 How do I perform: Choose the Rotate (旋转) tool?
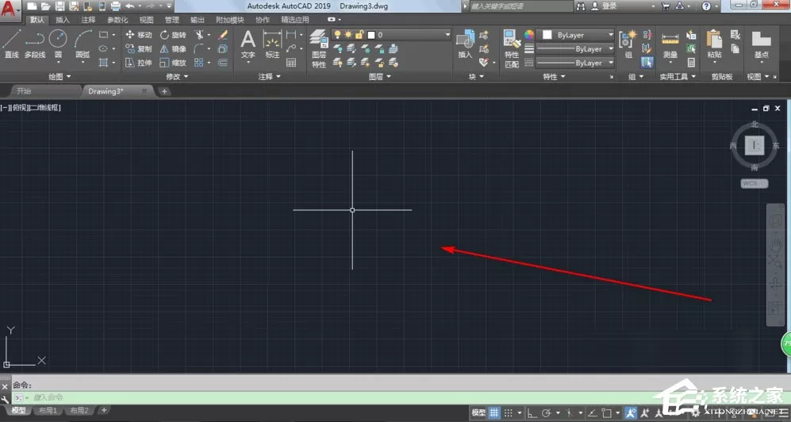pos(173,35)
